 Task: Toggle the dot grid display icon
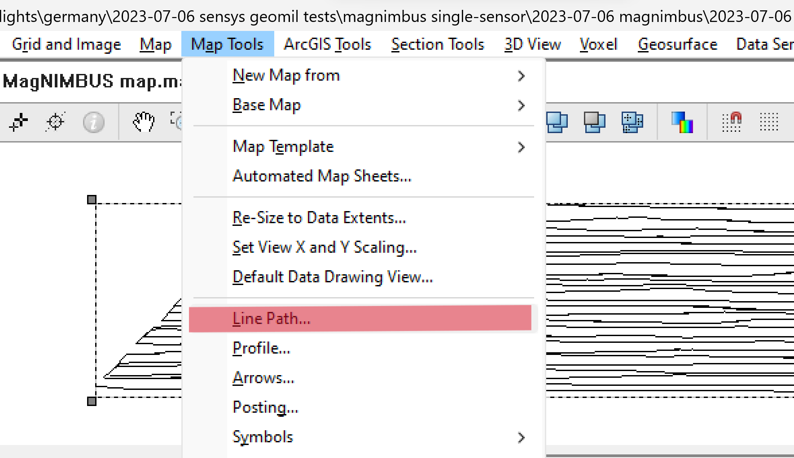tap(770, 122)
